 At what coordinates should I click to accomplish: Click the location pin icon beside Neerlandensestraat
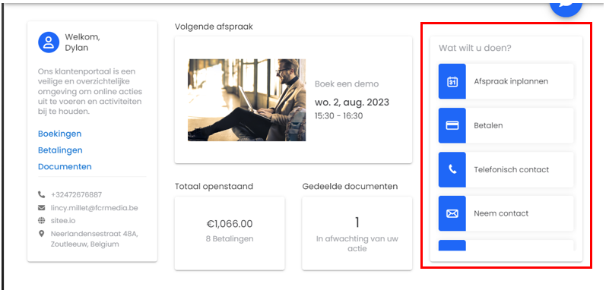[41, 234]
